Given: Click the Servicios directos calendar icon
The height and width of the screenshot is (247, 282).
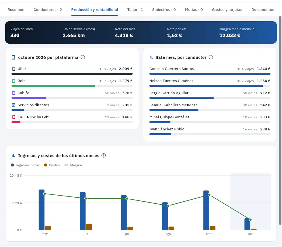Looking at the screenshot, I should coord(14,105).
